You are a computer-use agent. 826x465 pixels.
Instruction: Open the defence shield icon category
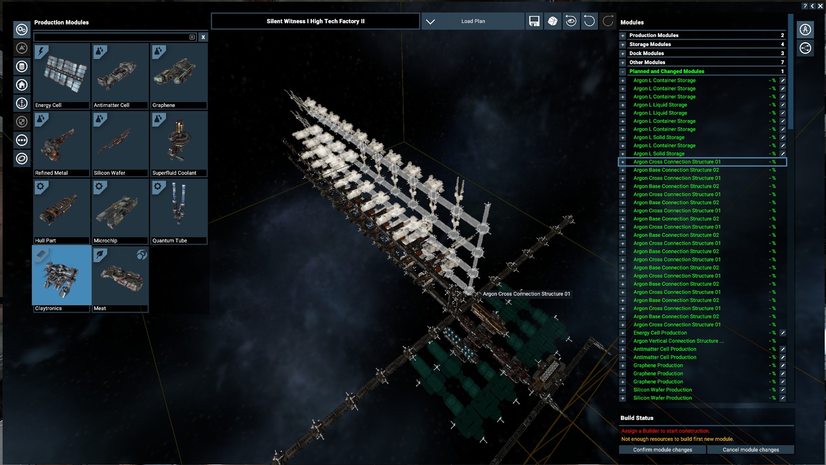pyautogui.click(x=22, y=122)
